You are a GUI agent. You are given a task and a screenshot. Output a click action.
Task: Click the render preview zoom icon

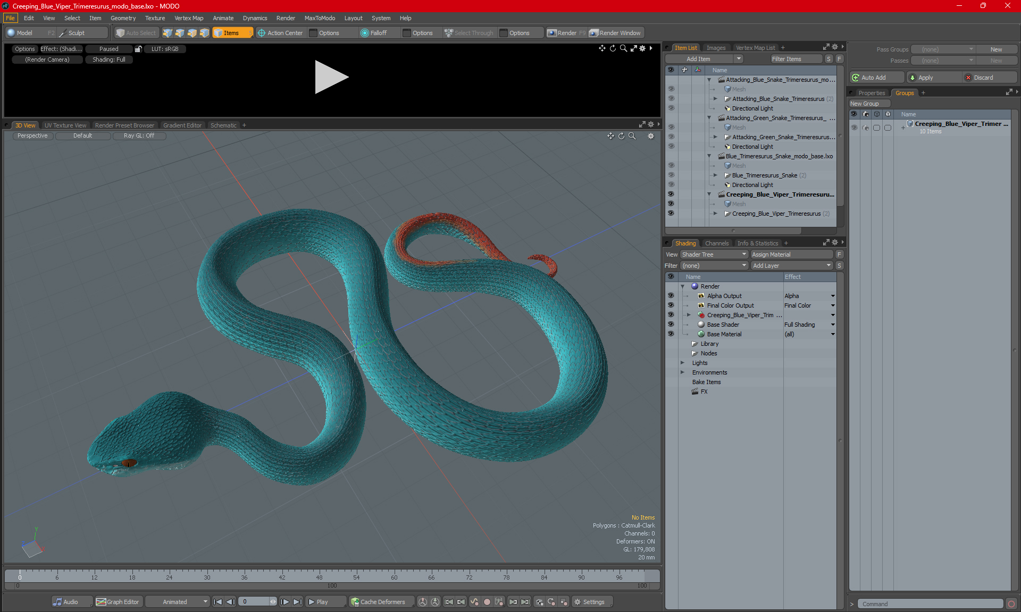coord(623,48)
